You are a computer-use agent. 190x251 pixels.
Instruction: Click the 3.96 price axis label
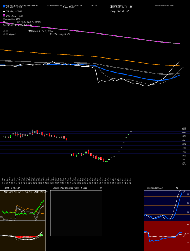coord(184,156)
